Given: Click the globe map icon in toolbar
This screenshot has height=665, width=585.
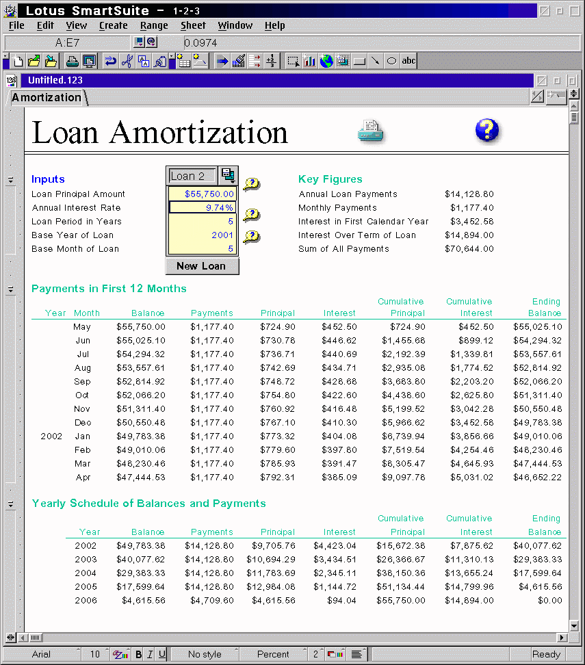Looking at the screenshot, I should pos(326,62).
